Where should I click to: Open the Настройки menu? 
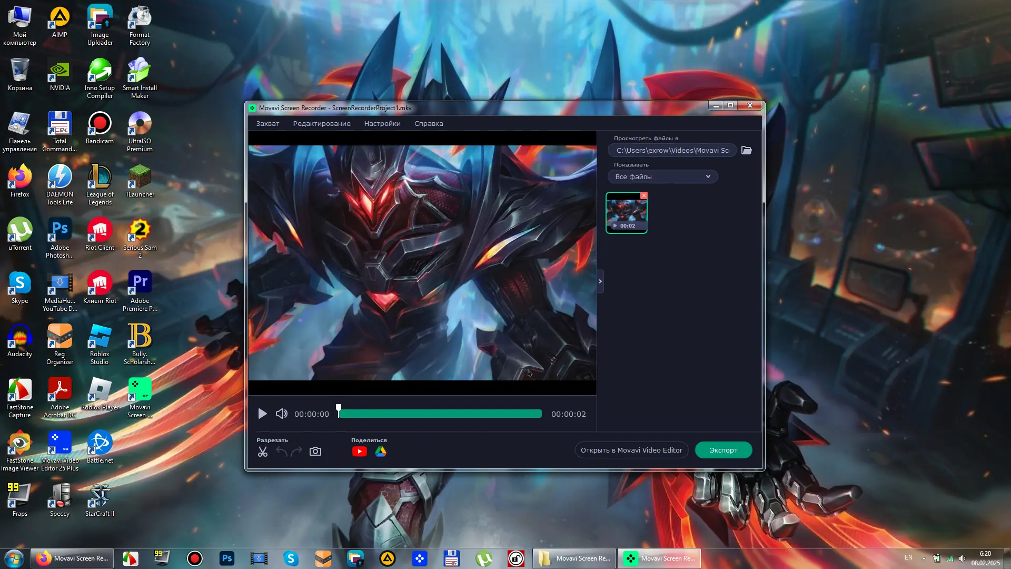click(x=382, y=123)
